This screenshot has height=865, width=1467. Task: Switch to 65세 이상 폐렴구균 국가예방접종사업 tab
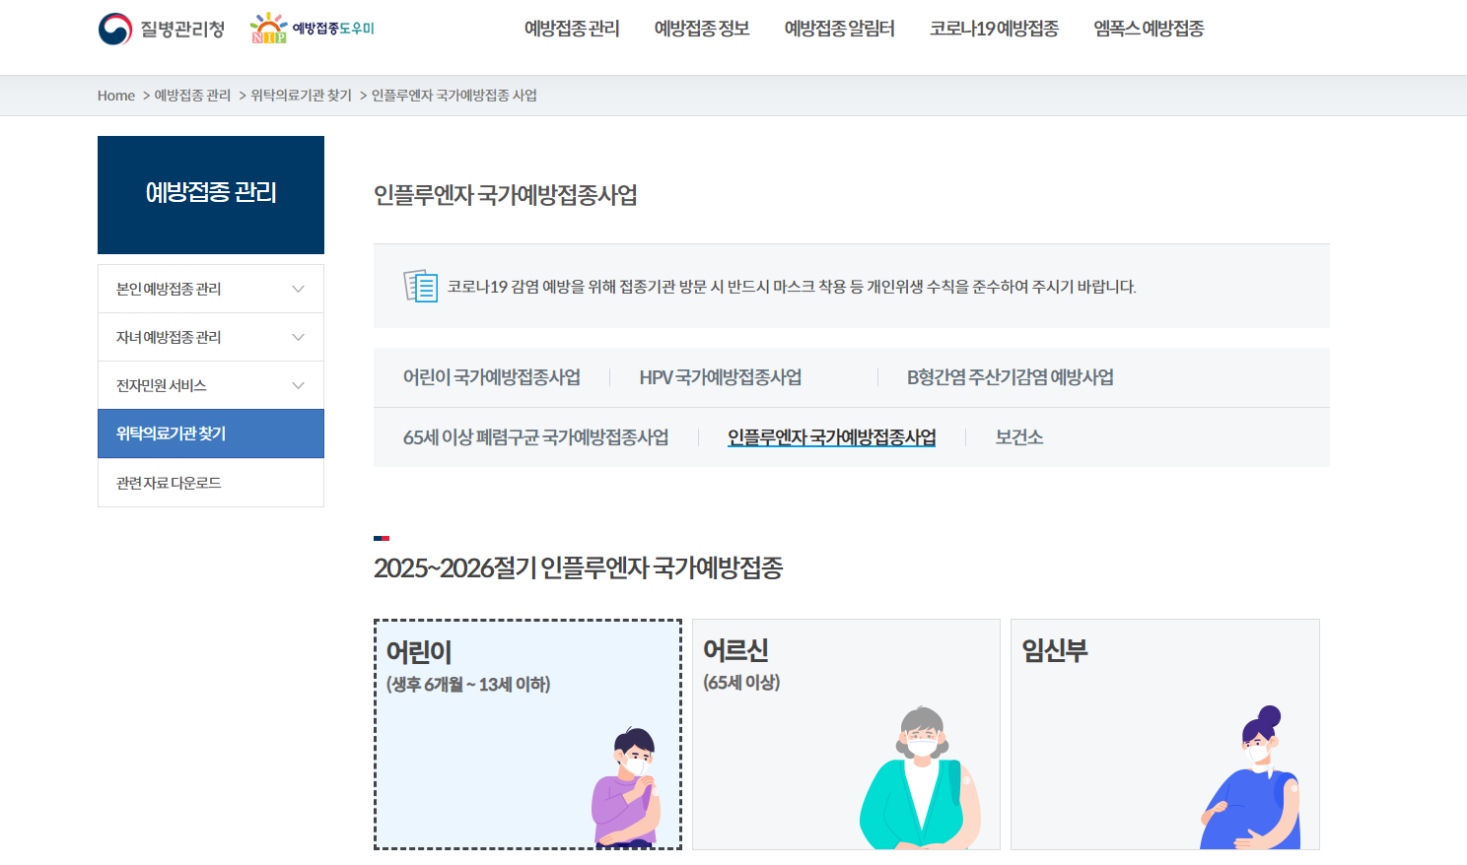pos(536,437)
